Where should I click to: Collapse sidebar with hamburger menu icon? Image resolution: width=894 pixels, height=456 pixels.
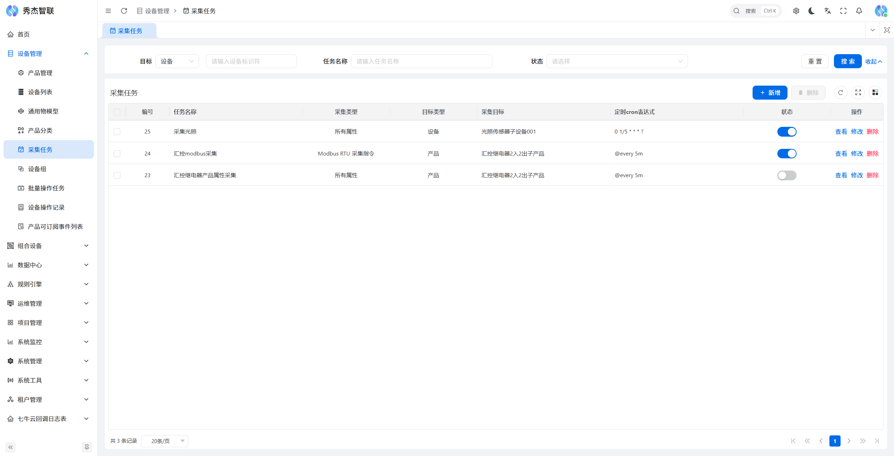[x=108, y=11]
